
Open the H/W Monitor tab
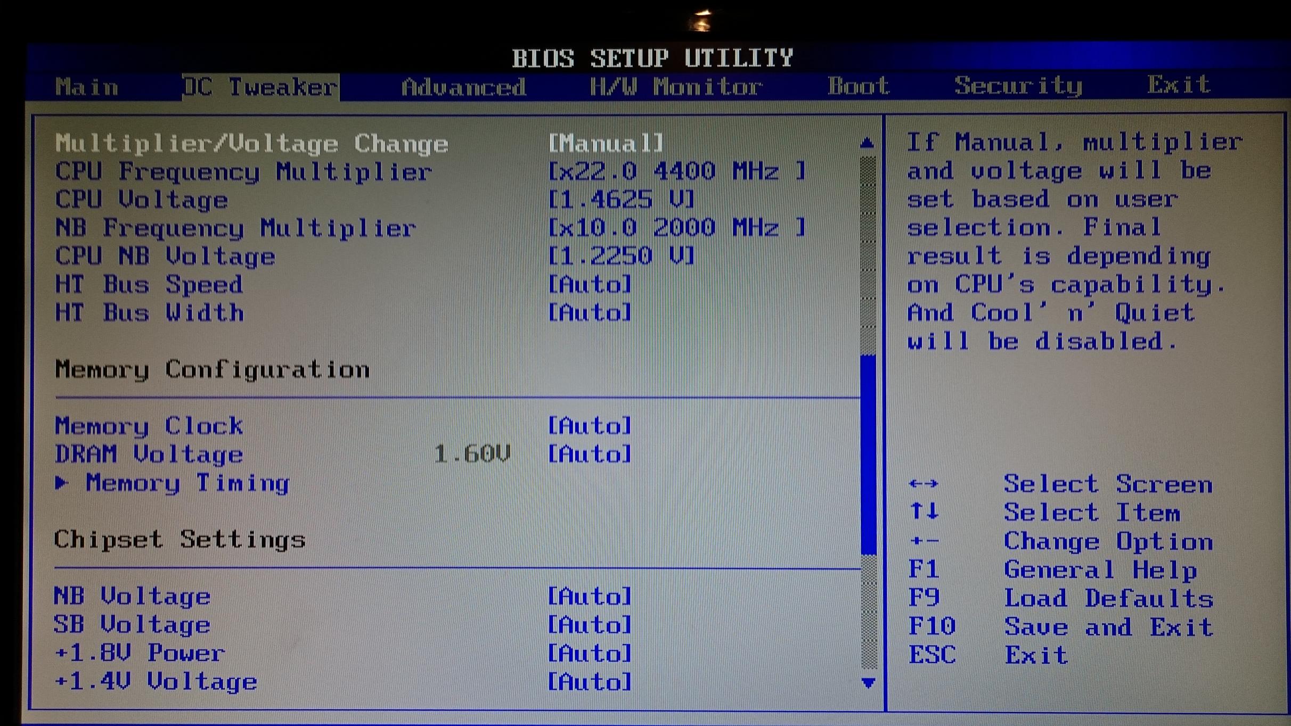[676, 86]
